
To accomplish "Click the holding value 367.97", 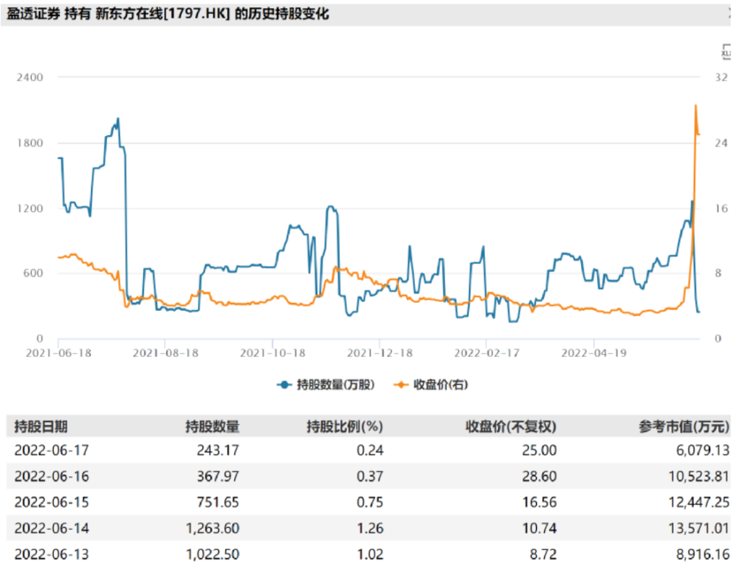I will 218,476.
